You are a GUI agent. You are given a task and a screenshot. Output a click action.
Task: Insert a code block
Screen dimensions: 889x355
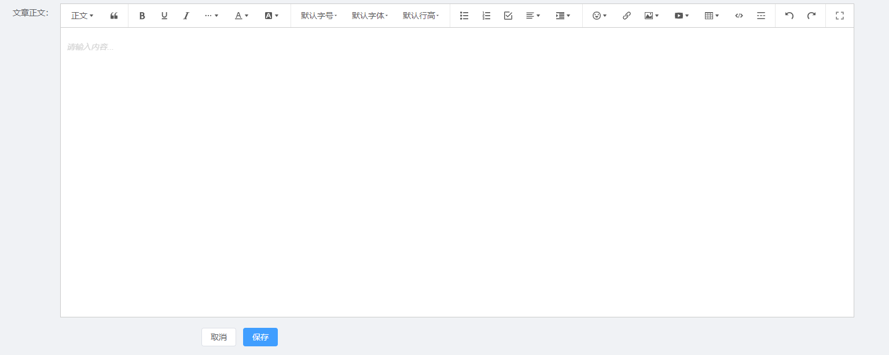[x=739, y=16]
